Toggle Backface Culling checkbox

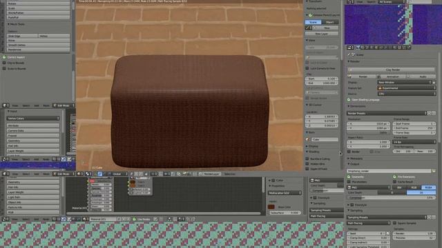(x=307, y=159)
